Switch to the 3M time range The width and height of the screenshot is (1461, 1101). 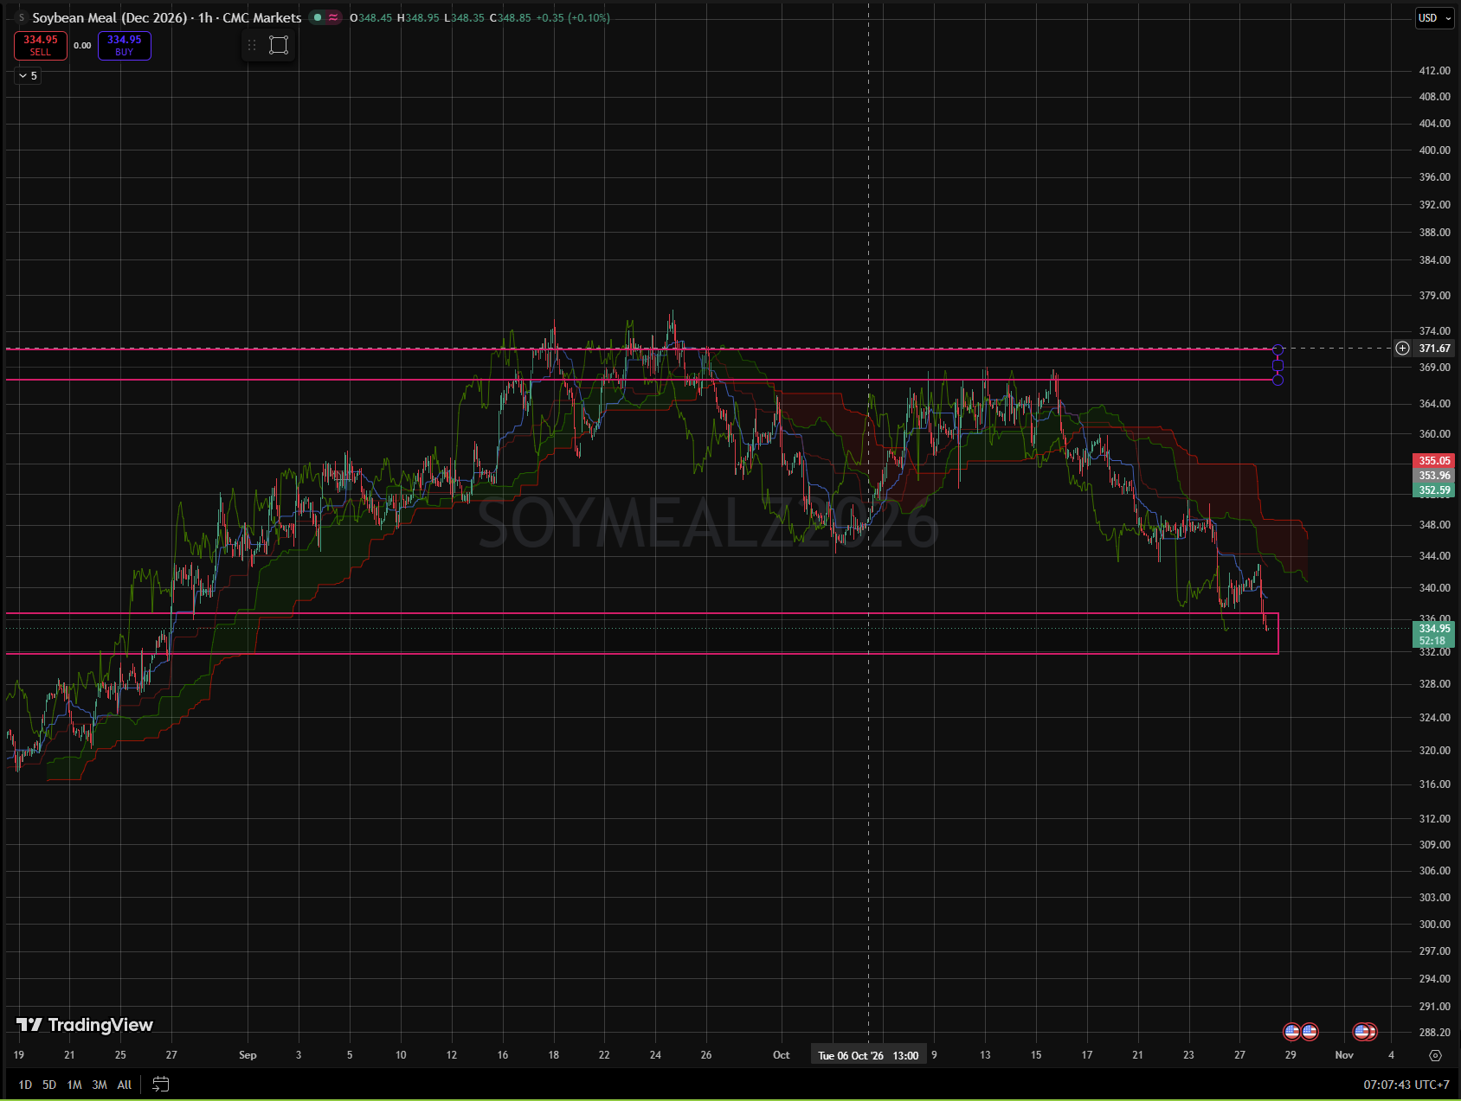[x=100, y=1085]
